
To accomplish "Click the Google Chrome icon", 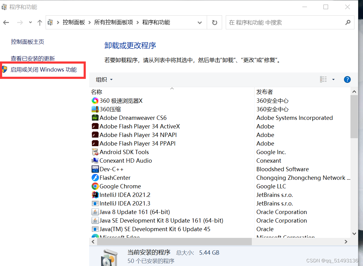I will click(x=95, y=186).
